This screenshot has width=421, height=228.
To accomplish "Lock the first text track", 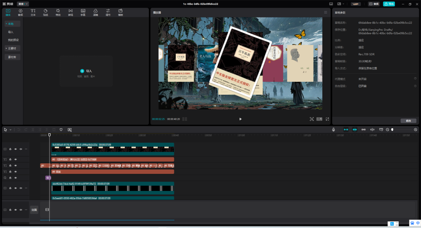I will 11,159.
